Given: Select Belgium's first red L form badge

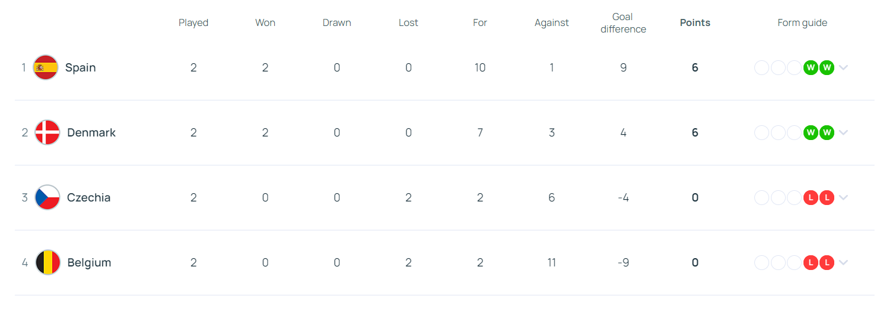Looking at the screenshot, I should (x=811, y=262).
